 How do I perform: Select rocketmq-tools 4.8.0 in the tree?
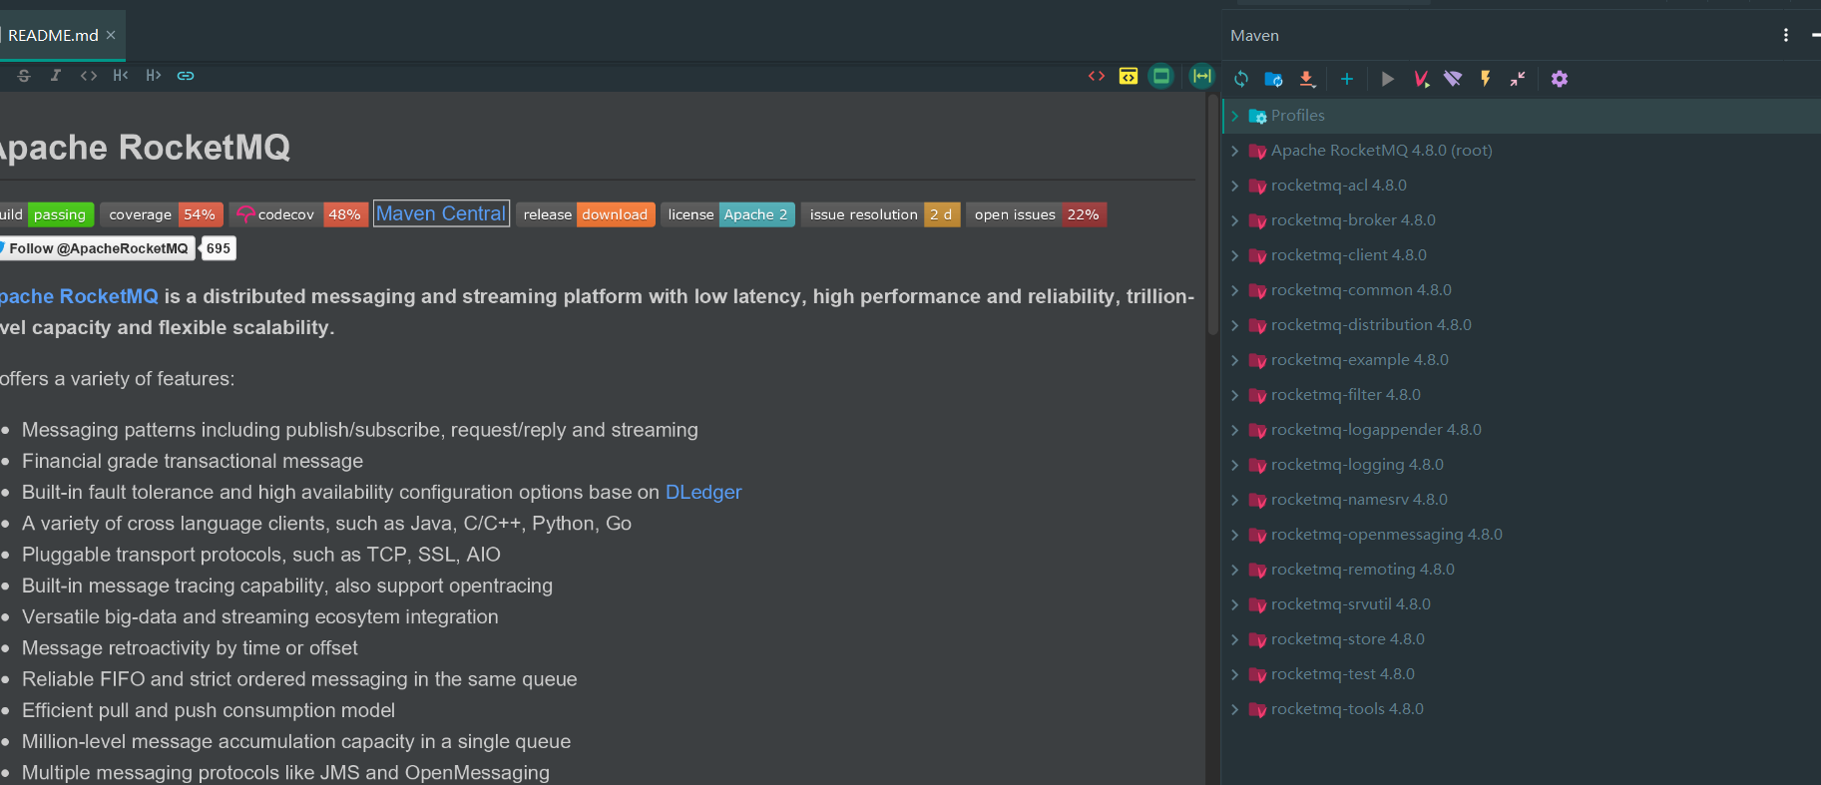pos(1347,709)
